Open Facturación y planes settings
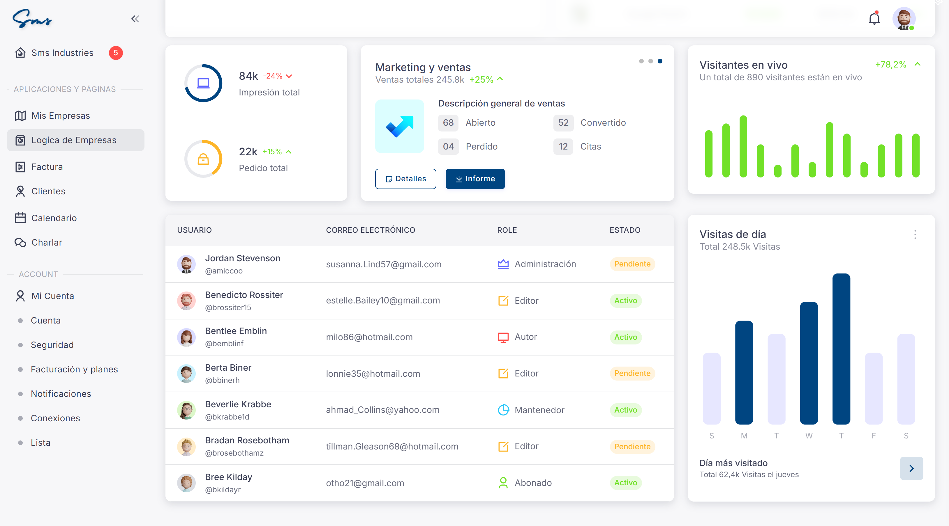Screen dimensions: 949x526 point(74,369)
